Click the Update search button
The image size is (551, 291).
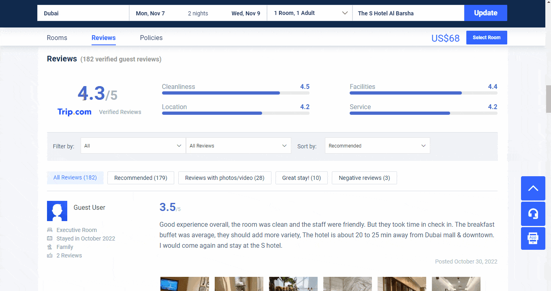[x=485, y=13]
